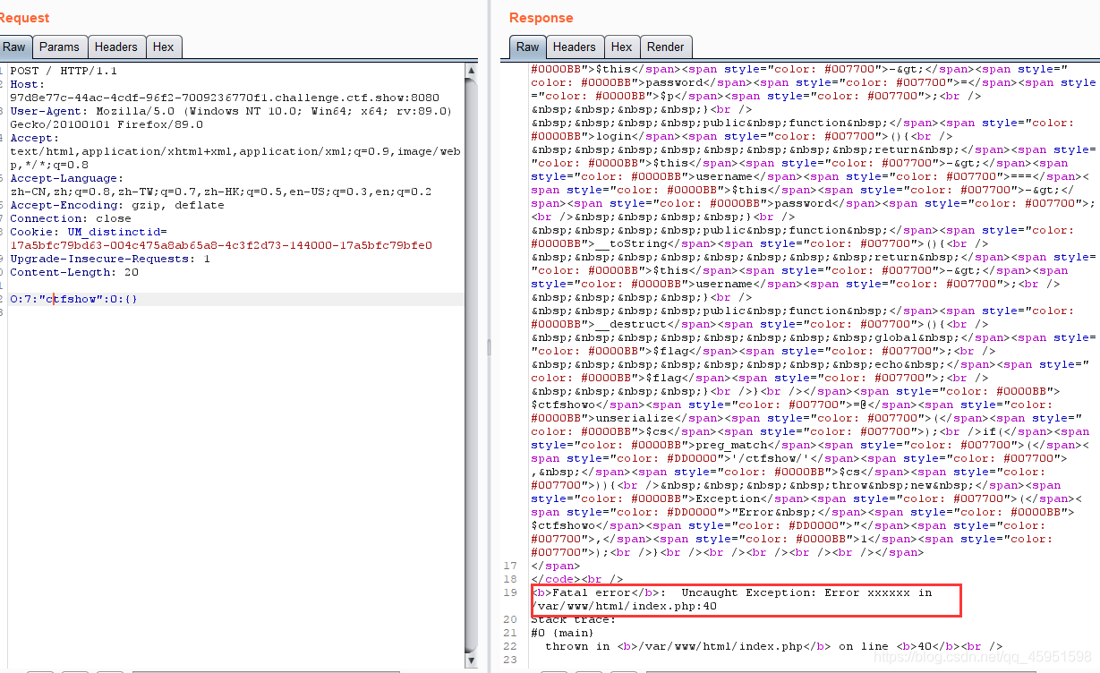Click the 'thrown in' response line
Screen dimensions: 1100x673
tap(766, 646)
